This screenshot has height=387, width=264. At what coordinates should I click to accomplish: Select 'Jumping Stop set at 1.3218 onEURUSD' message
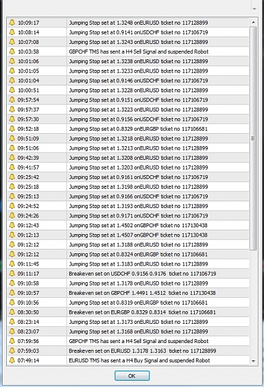click(x=138, y=138)
